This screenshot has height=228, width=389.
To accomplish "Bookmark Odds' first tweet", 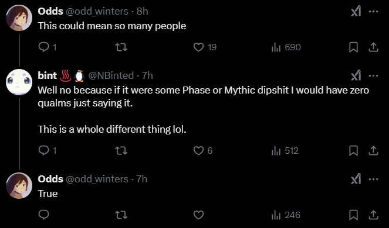I will pyautogui.click(x=354, y=47).
